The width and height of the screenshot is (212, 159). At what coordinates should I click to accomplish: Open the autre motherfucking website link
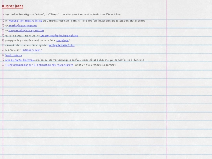pos(26,31)
